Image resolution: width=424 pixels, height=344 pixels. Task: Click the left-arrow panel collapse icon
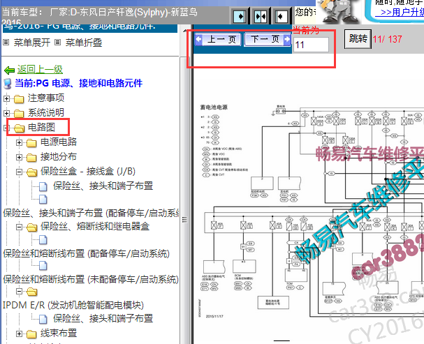[281, 17]
